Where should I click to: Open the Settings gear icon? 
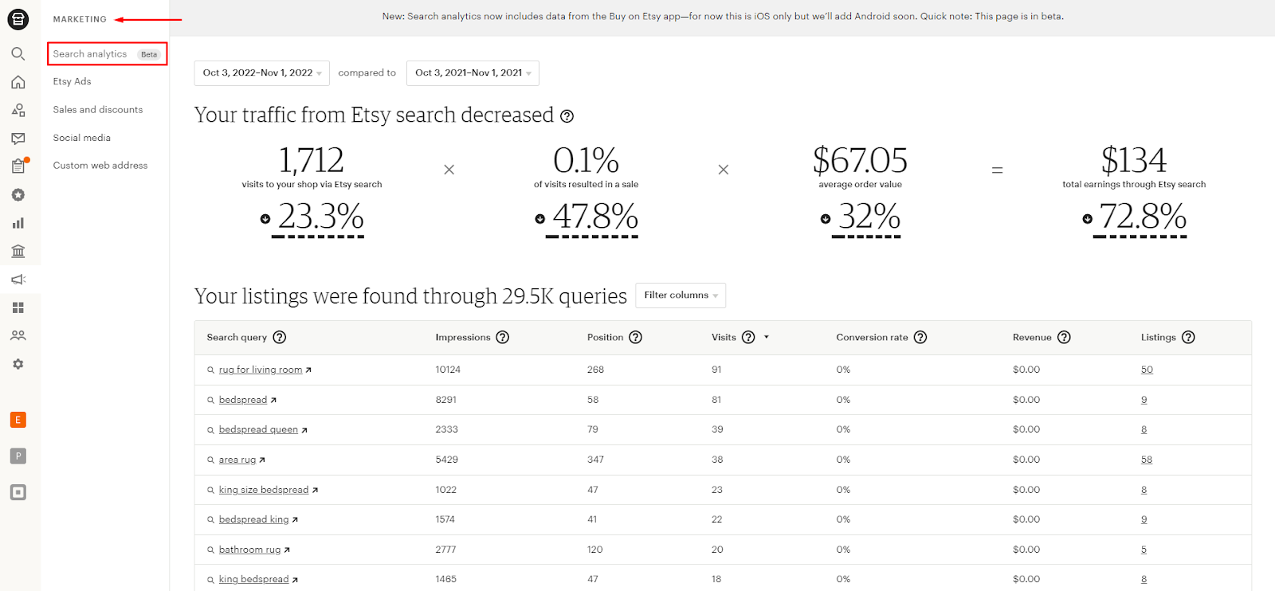(18, 364)
